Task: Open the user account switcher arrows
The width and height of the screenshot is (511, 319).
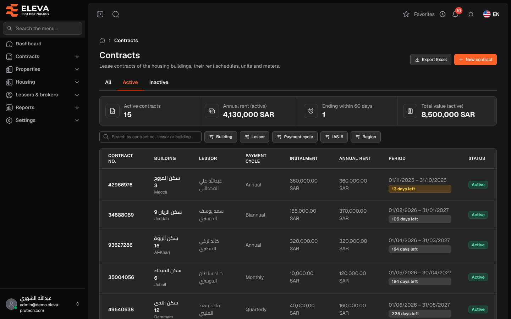Action: 77,304
